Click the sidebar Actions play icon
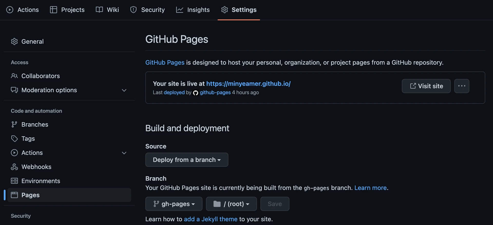The width and height of the screenshot is (493, 225). 14,153
